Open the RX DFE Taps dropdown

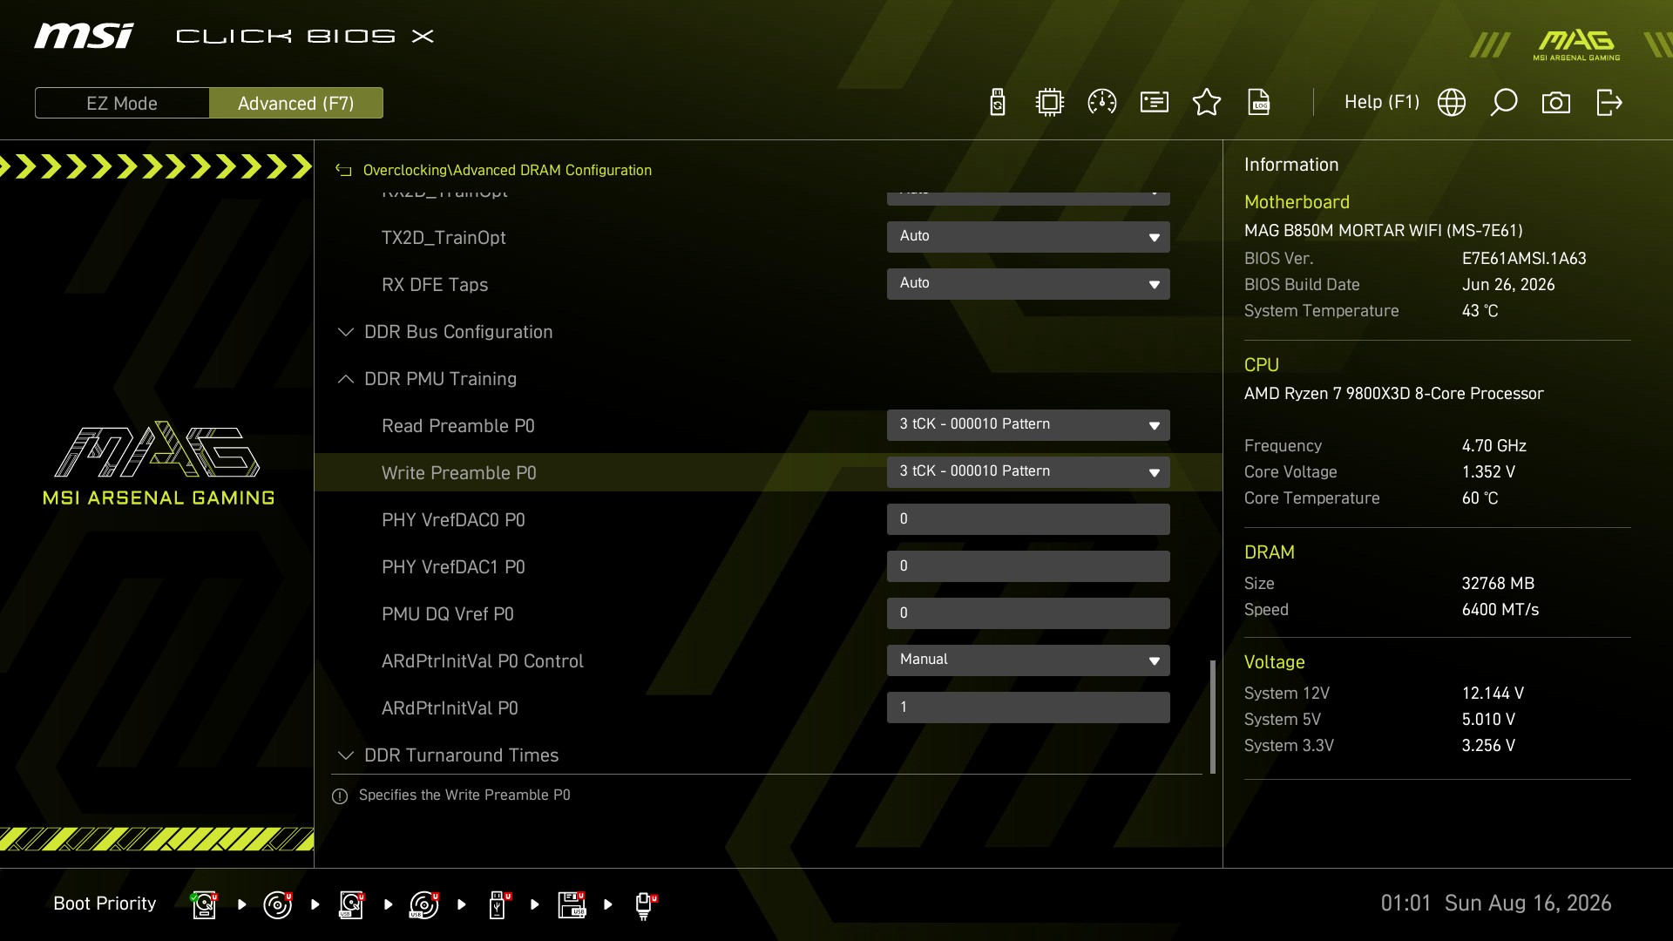[x=1028, y=284]
